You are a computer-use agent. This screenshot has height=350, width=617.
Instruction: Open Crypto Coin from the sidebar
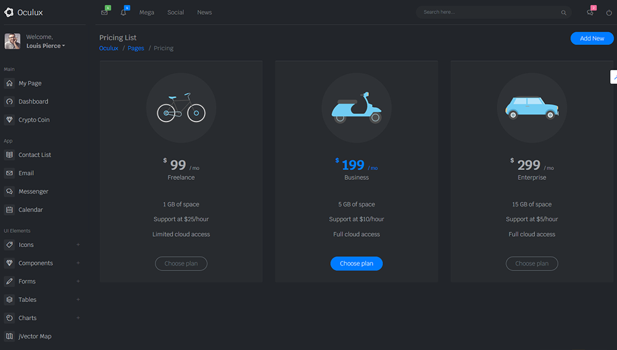[x=34, y=120]
